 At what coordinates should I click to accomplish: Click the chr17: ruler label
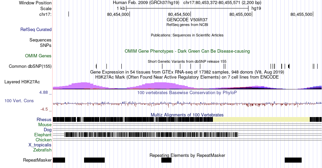point(45,14)
